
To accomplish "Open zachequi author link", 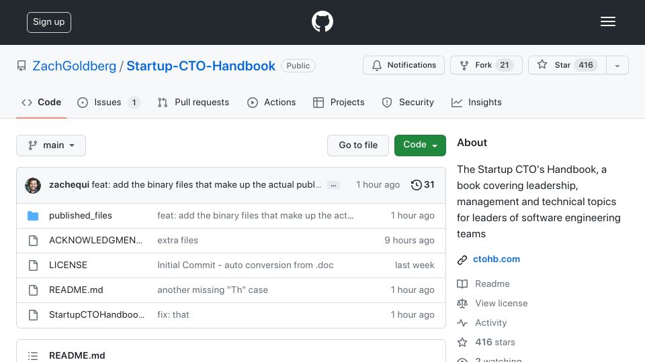I will [69, 185].
